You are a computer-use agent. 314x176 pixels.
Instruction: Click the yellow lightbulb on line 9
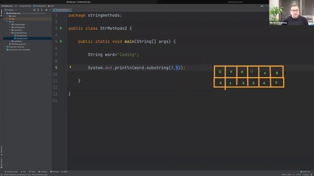point(70,67)
